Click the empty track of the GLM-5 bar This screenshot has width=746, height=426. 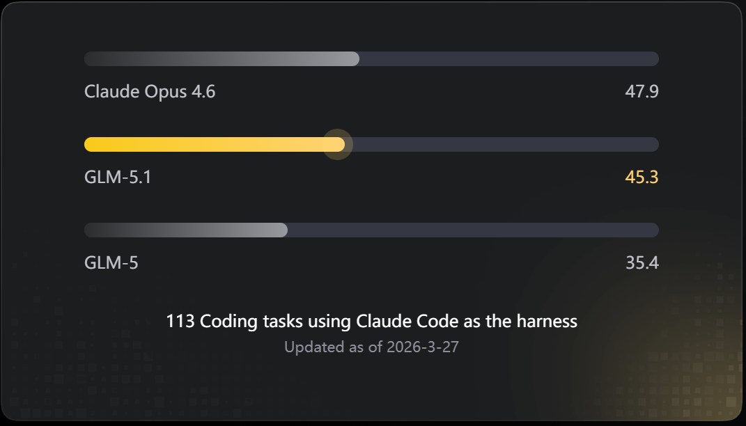(474, 230)
